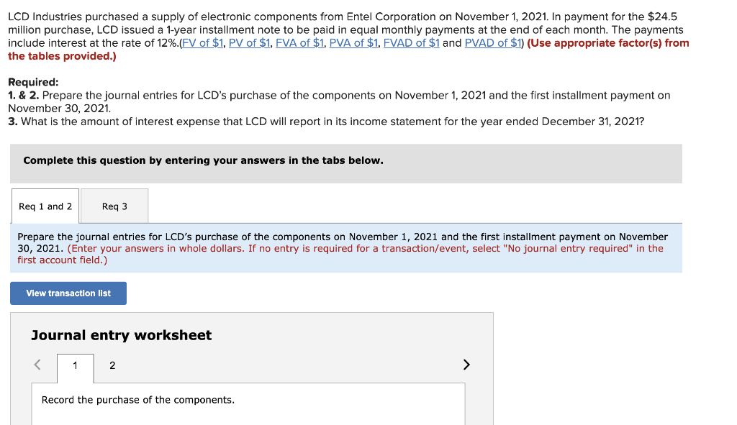737x425 pixels.
Task: Open the FVA of $1 factor table
Action: point(300,42)
